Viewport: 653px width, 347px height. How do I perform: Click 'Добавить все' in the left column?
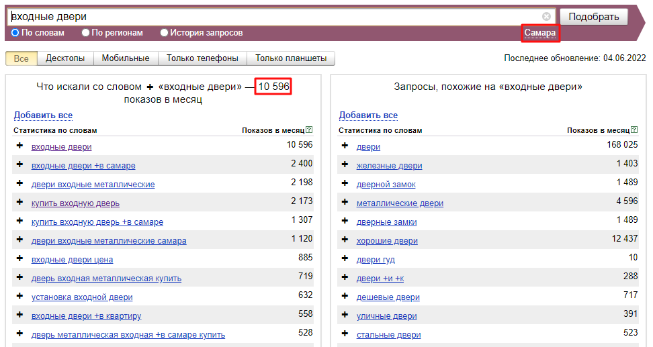click(x=43, y=115)
